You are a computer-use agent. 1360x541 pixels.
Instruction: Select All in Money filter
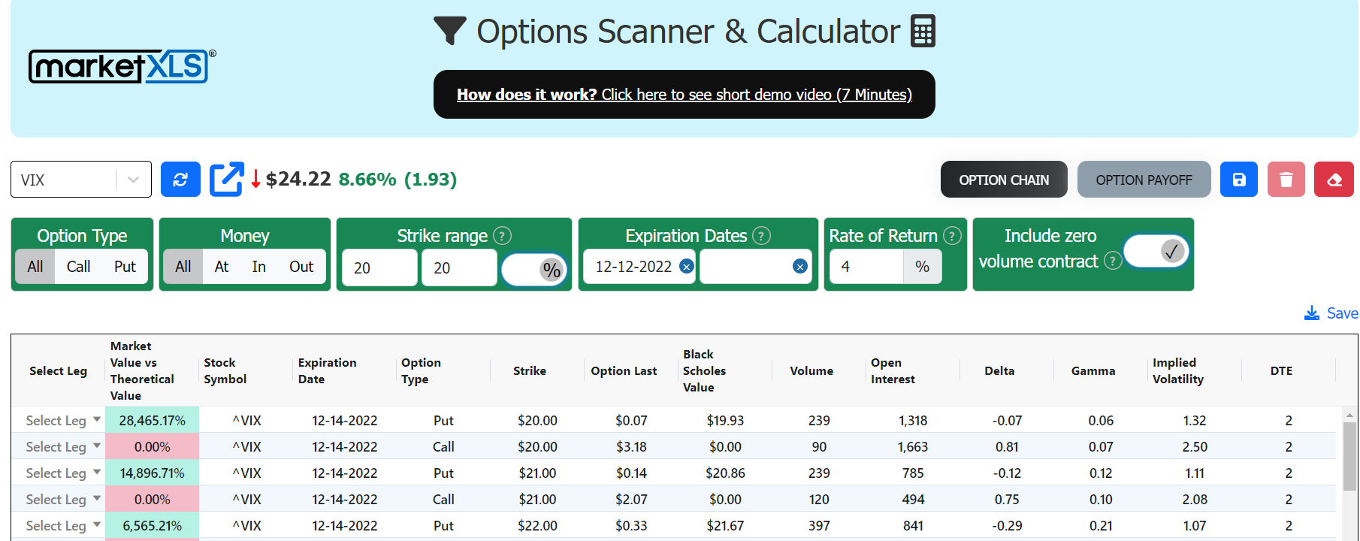coord(183,267)
